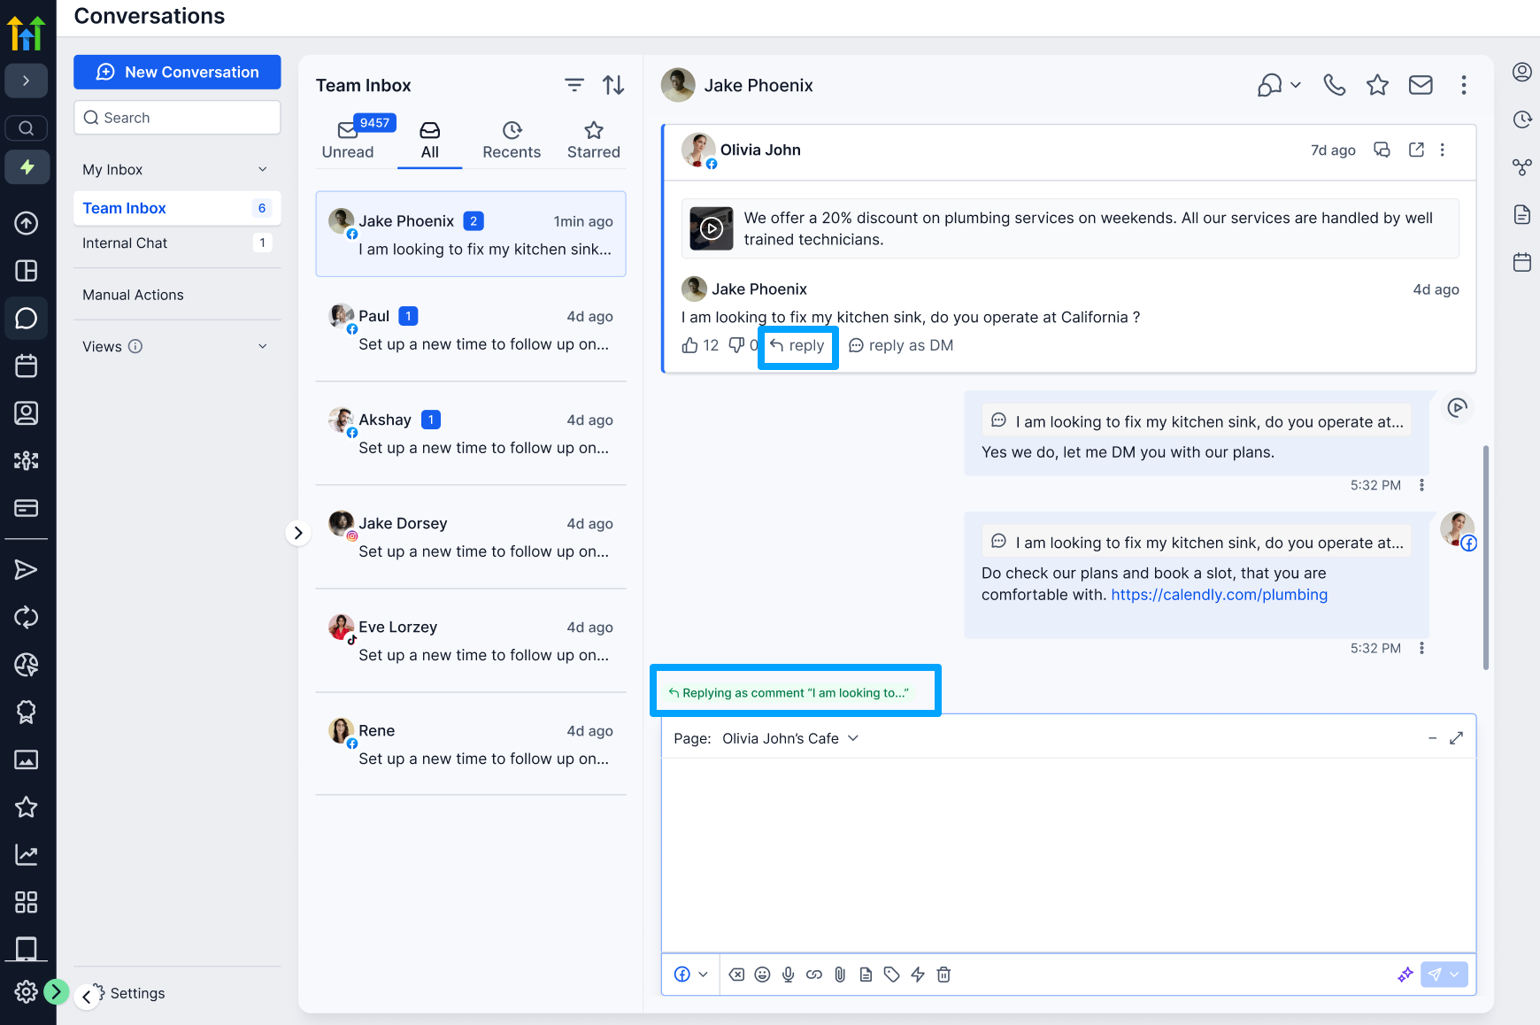1540x1025 pixels.
Task: Open filter options in Team Inbox
Action: click(x=574, y=85)
